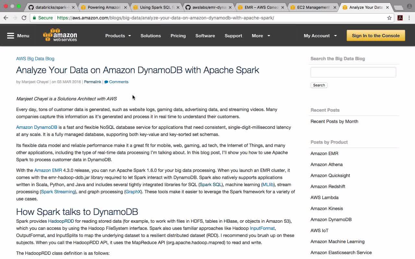Screen dimensions: 415x259
Task: Open Solutions in the AWS header
Action: point(150,36)
